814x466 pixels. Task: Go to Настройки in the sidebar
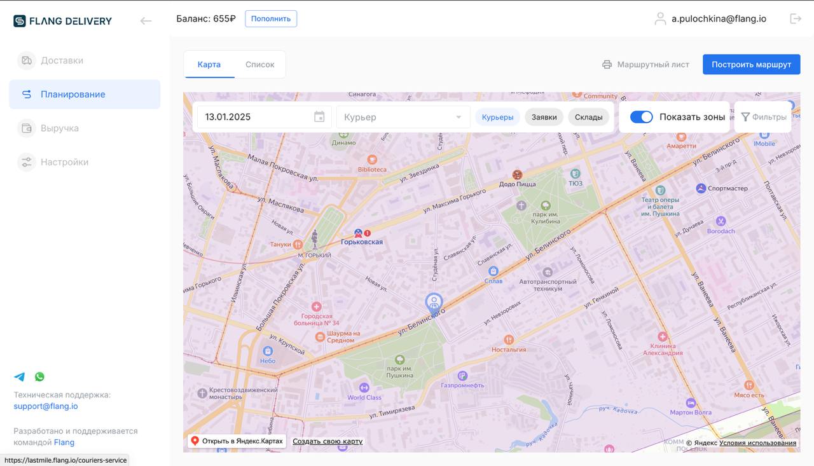[x=64, y=162]
